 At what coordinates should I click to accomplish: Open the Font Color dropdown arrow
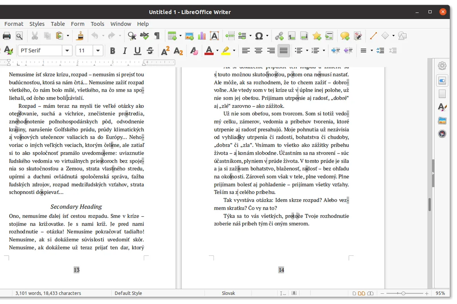217,51
